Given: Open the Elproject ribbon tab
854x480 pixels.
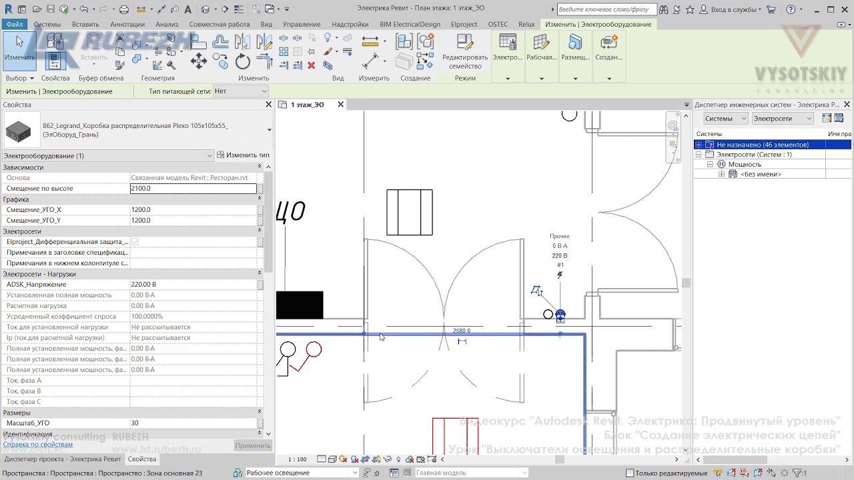Looking at the screenshot, I should click(x=464, y=24).
